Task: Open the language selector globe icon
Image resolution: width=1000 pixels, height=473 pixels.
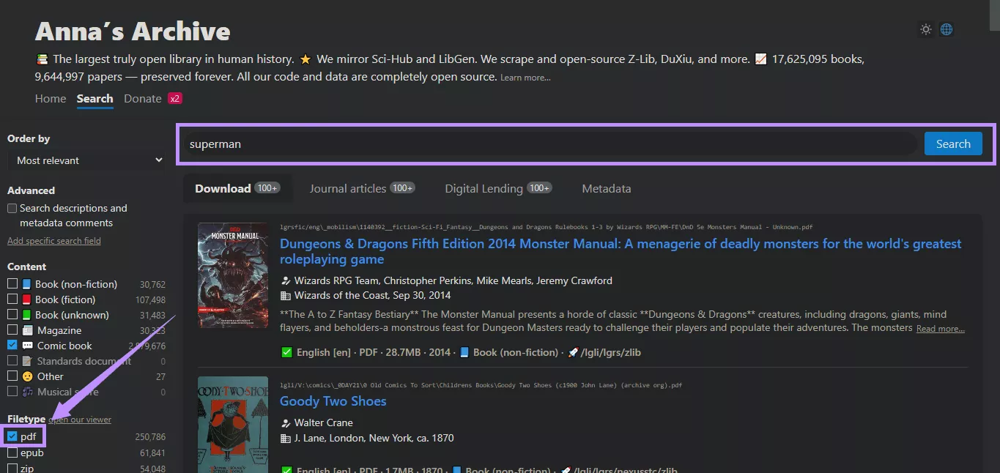Action: click(946, 29)
